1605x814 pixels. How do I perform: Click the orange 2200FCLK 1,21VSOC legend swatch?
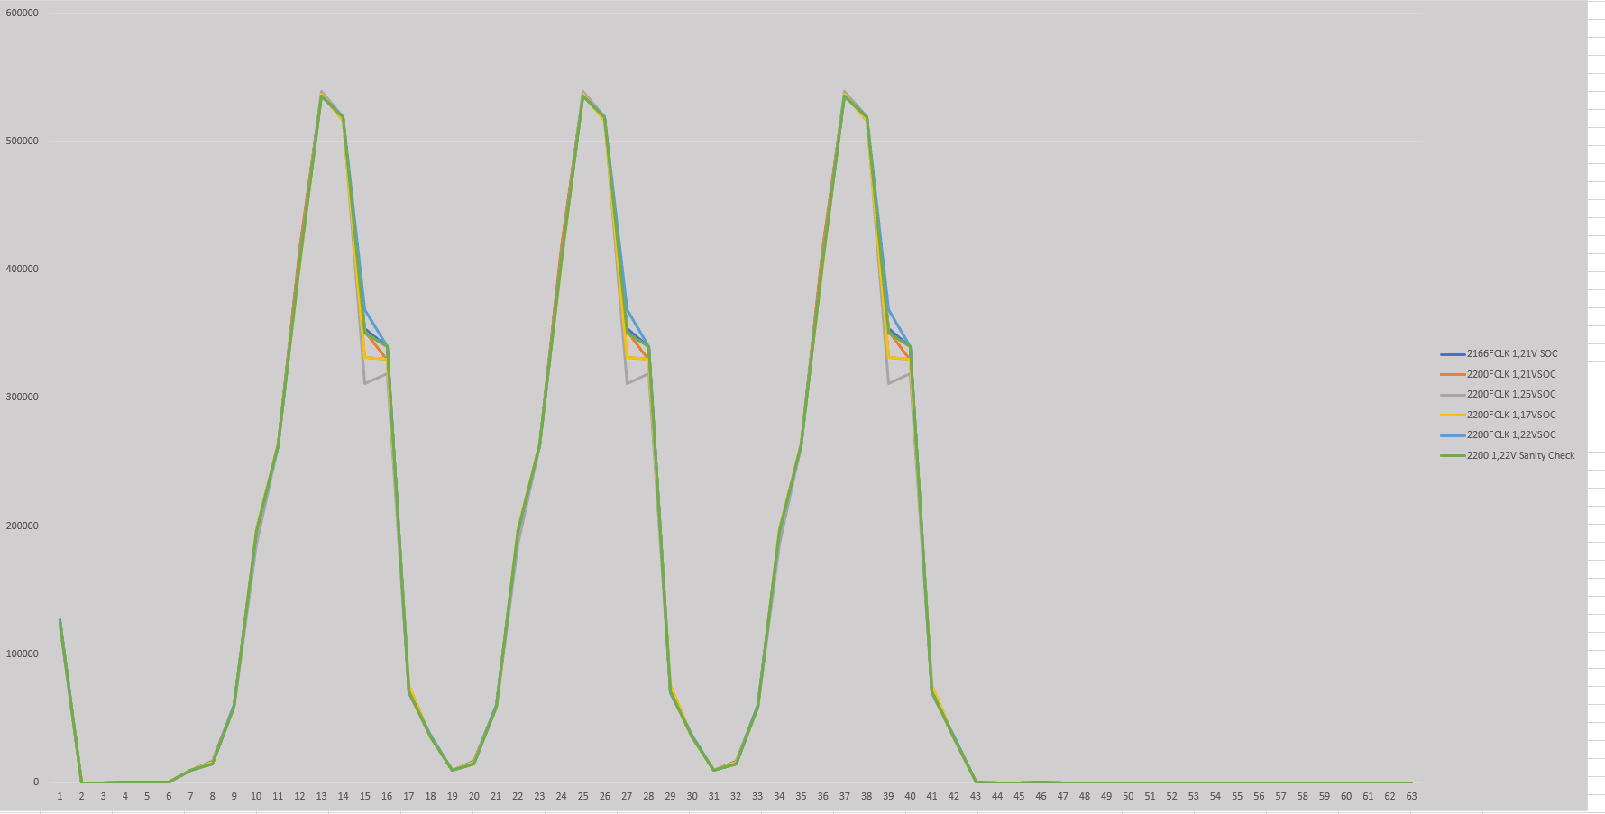[1453, 374]
